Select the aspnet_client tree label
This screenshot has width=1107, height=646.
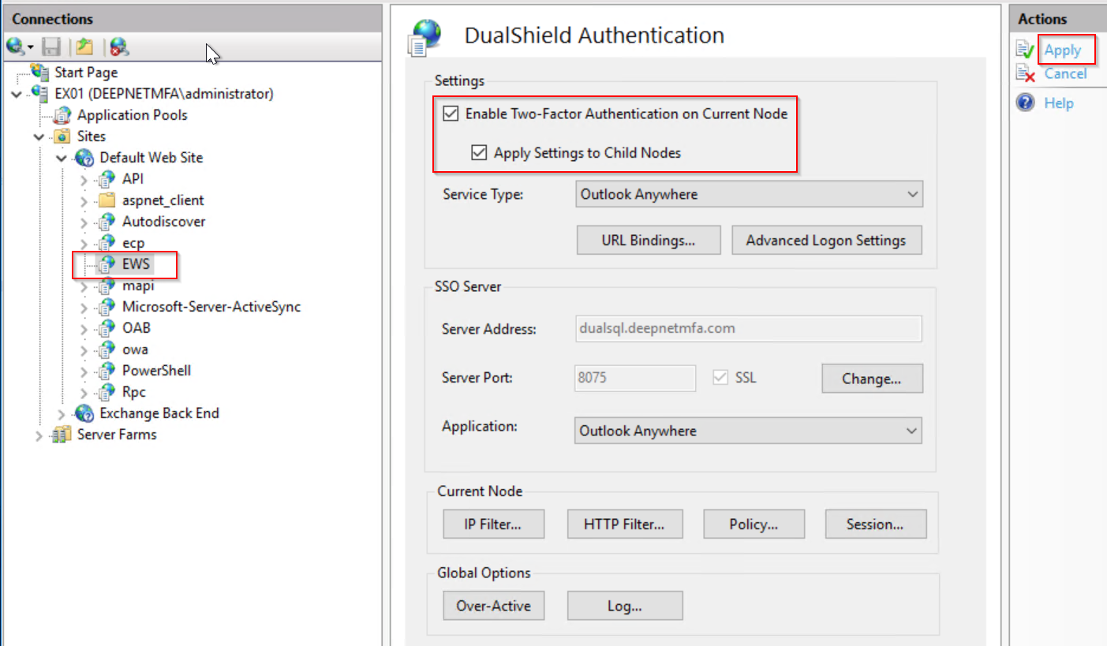(x=163, y=200)
